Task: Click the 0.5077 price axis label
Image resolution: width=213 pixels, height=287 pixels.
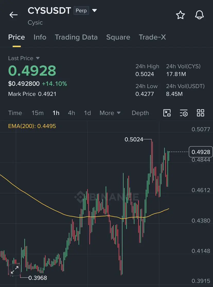Action: (201, 129)
